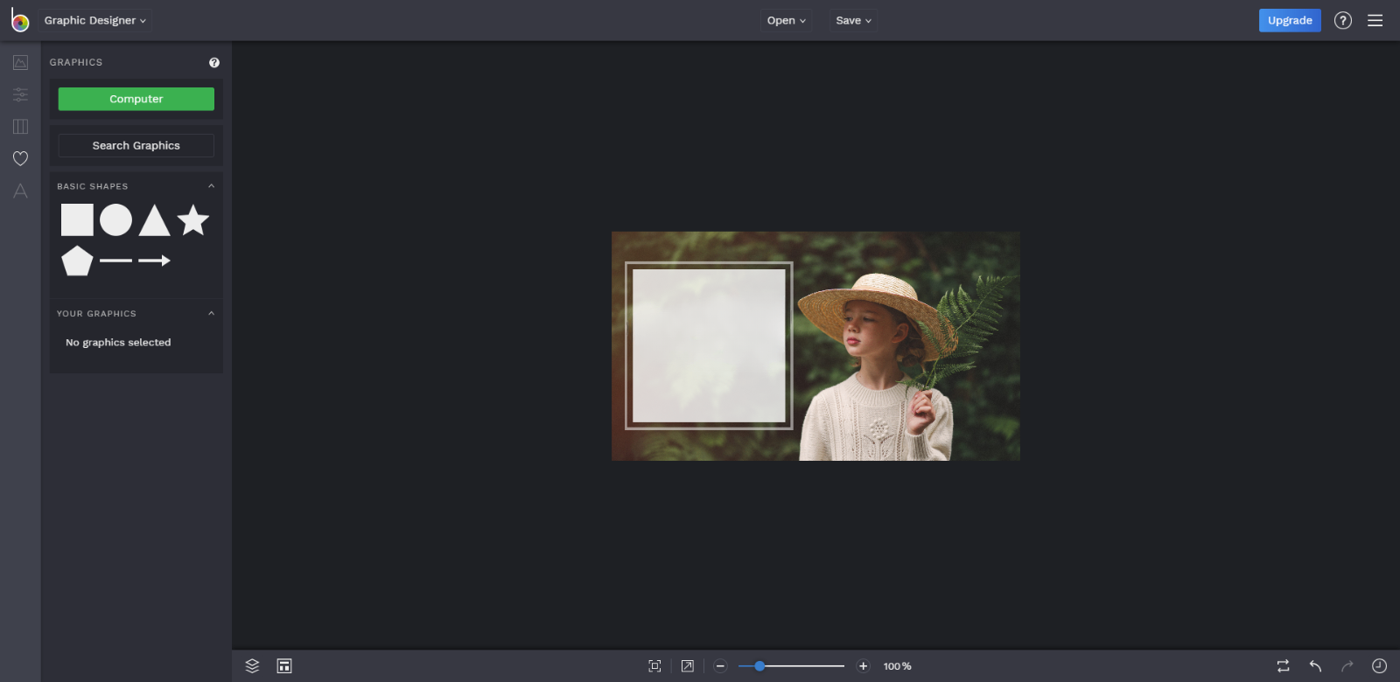
Task: Open the Save dropdown menu
Action: coord(854,20)
